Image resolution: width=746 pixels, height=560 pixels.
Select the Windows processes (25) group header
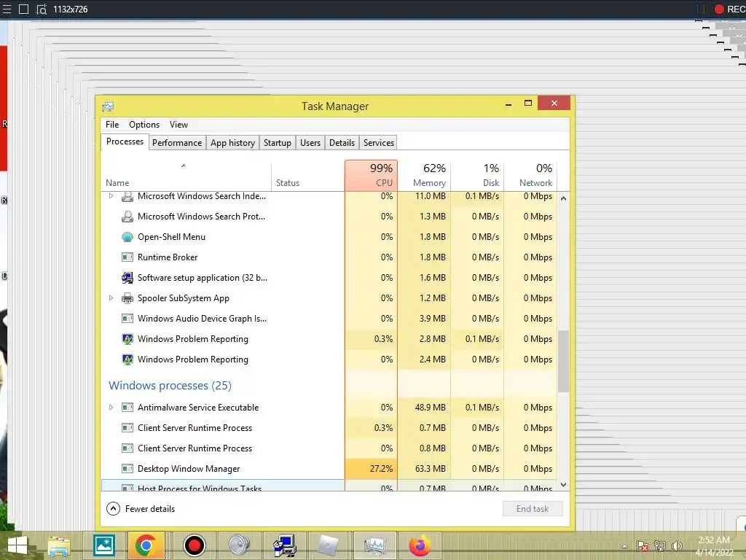point(170,385)
